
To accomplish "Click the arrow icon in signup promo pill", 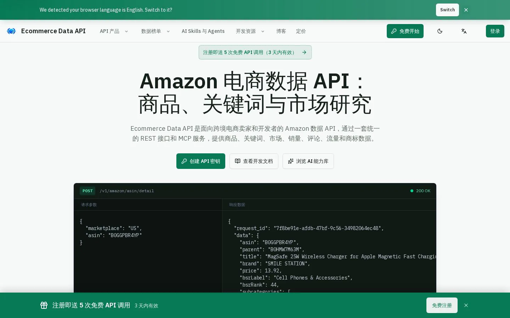I will (x=304, y=52).
